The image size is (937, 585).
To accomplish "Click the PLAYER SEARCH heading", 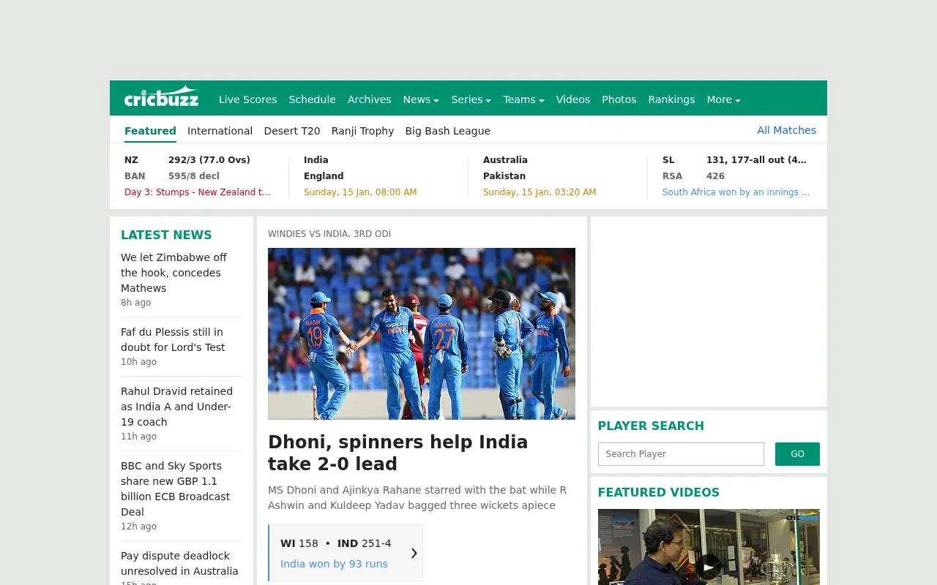I will pos(651,426).
